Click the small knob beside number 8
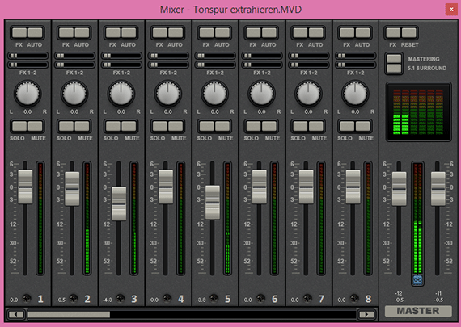The width and height of the screenshot is (461, 327). click(354, 298)
